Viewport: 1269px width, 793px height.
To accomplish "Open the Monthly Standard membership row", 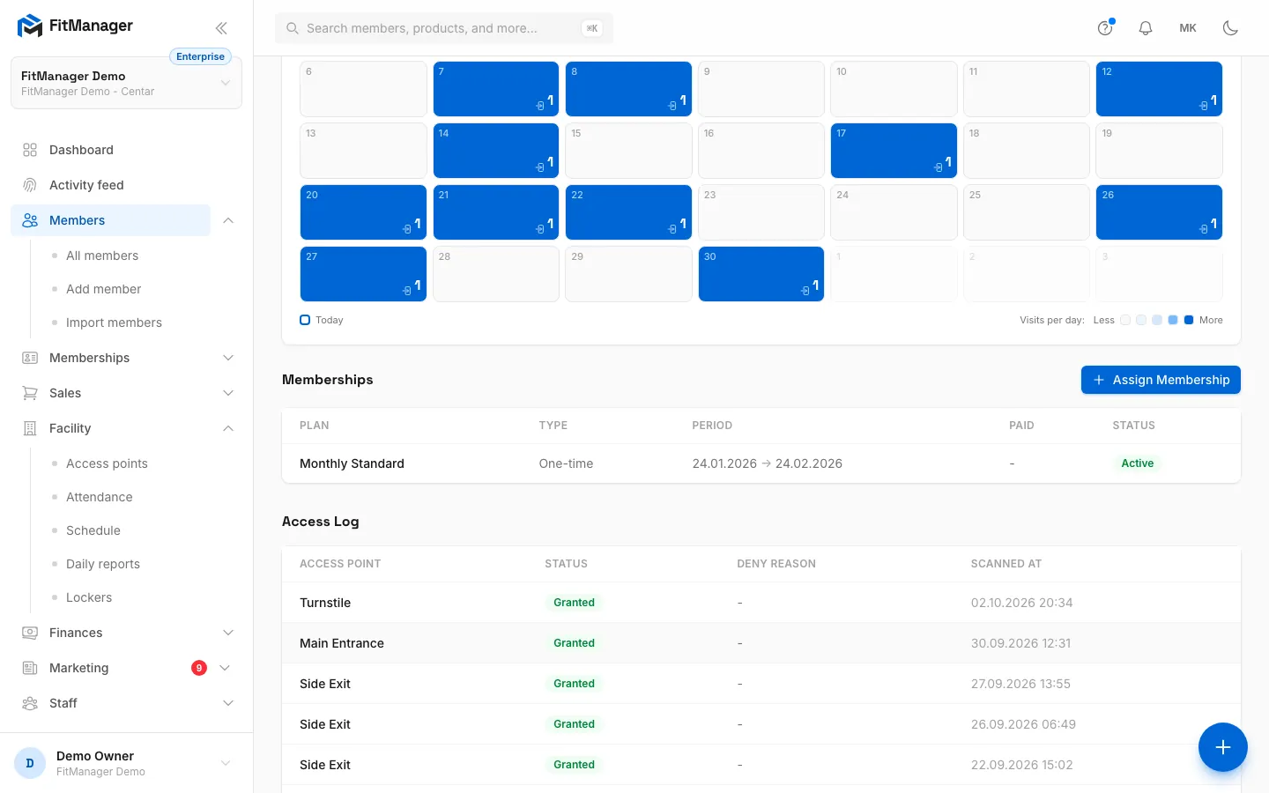I will click(761, 463).
